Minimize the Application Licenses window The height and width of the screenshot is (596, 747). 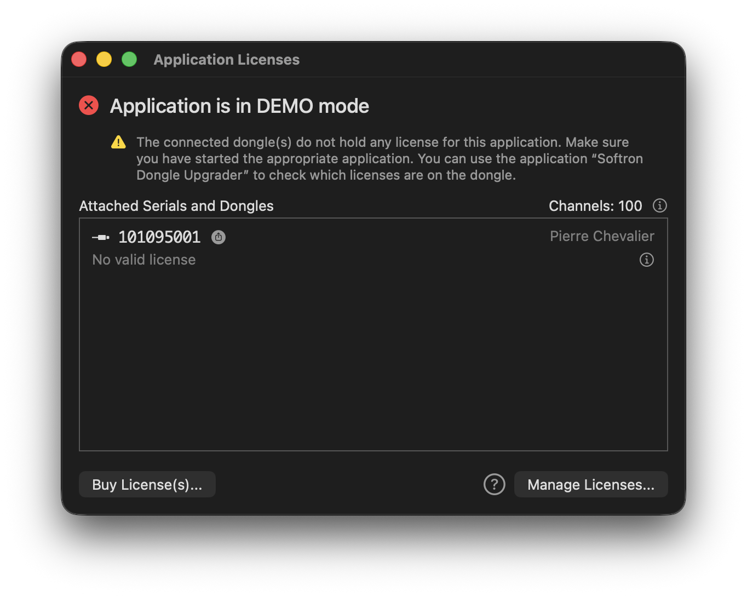point(104,59)
